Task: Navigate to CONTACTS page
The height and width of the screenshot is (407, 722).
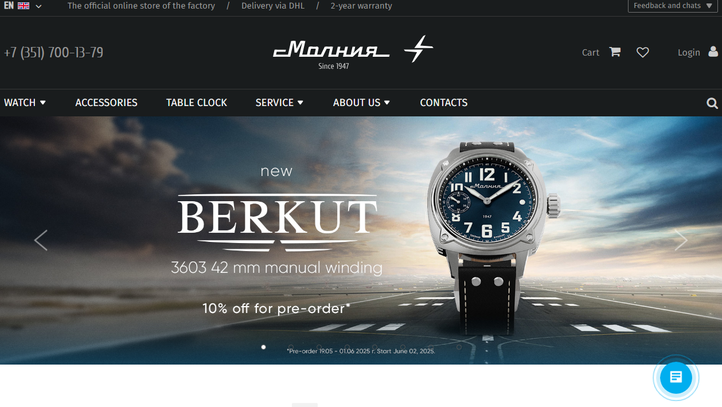Action: 443,103
